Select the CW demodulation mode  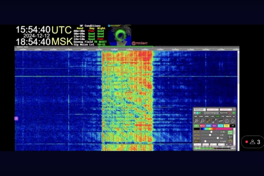point(223,116)
